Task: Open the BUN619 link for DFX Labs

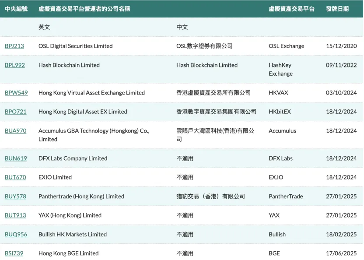Action: 16,158
